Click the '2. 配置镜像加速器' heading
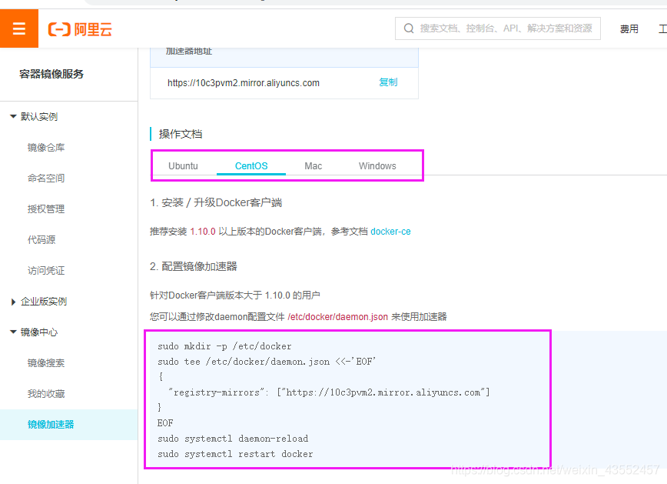 pyautogui.click(x=194, y=266)
